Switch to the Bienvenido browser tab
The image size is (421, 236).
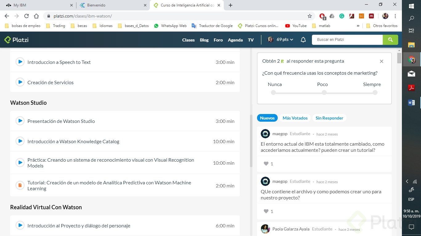coord(113,5)
